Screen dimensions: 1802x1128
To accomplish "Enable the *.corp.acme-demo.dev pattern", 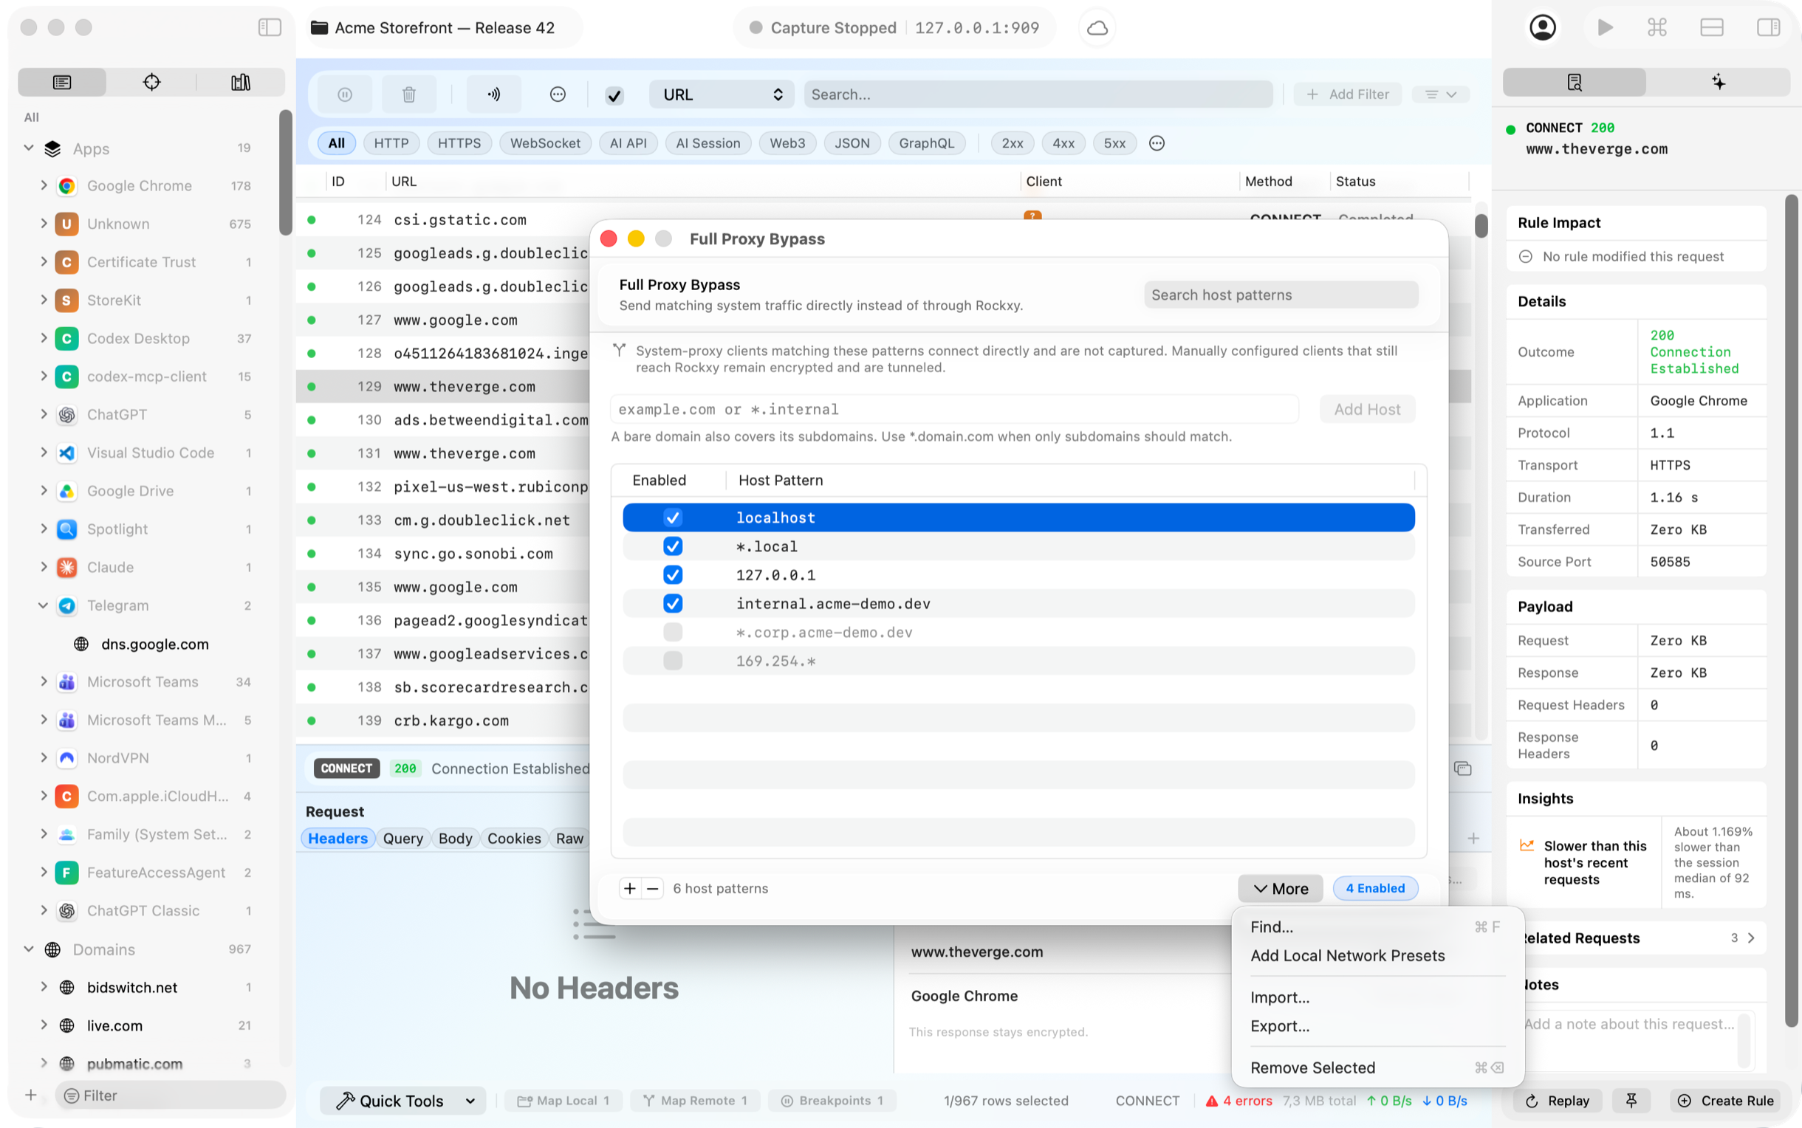I will [x=672, y=632].
